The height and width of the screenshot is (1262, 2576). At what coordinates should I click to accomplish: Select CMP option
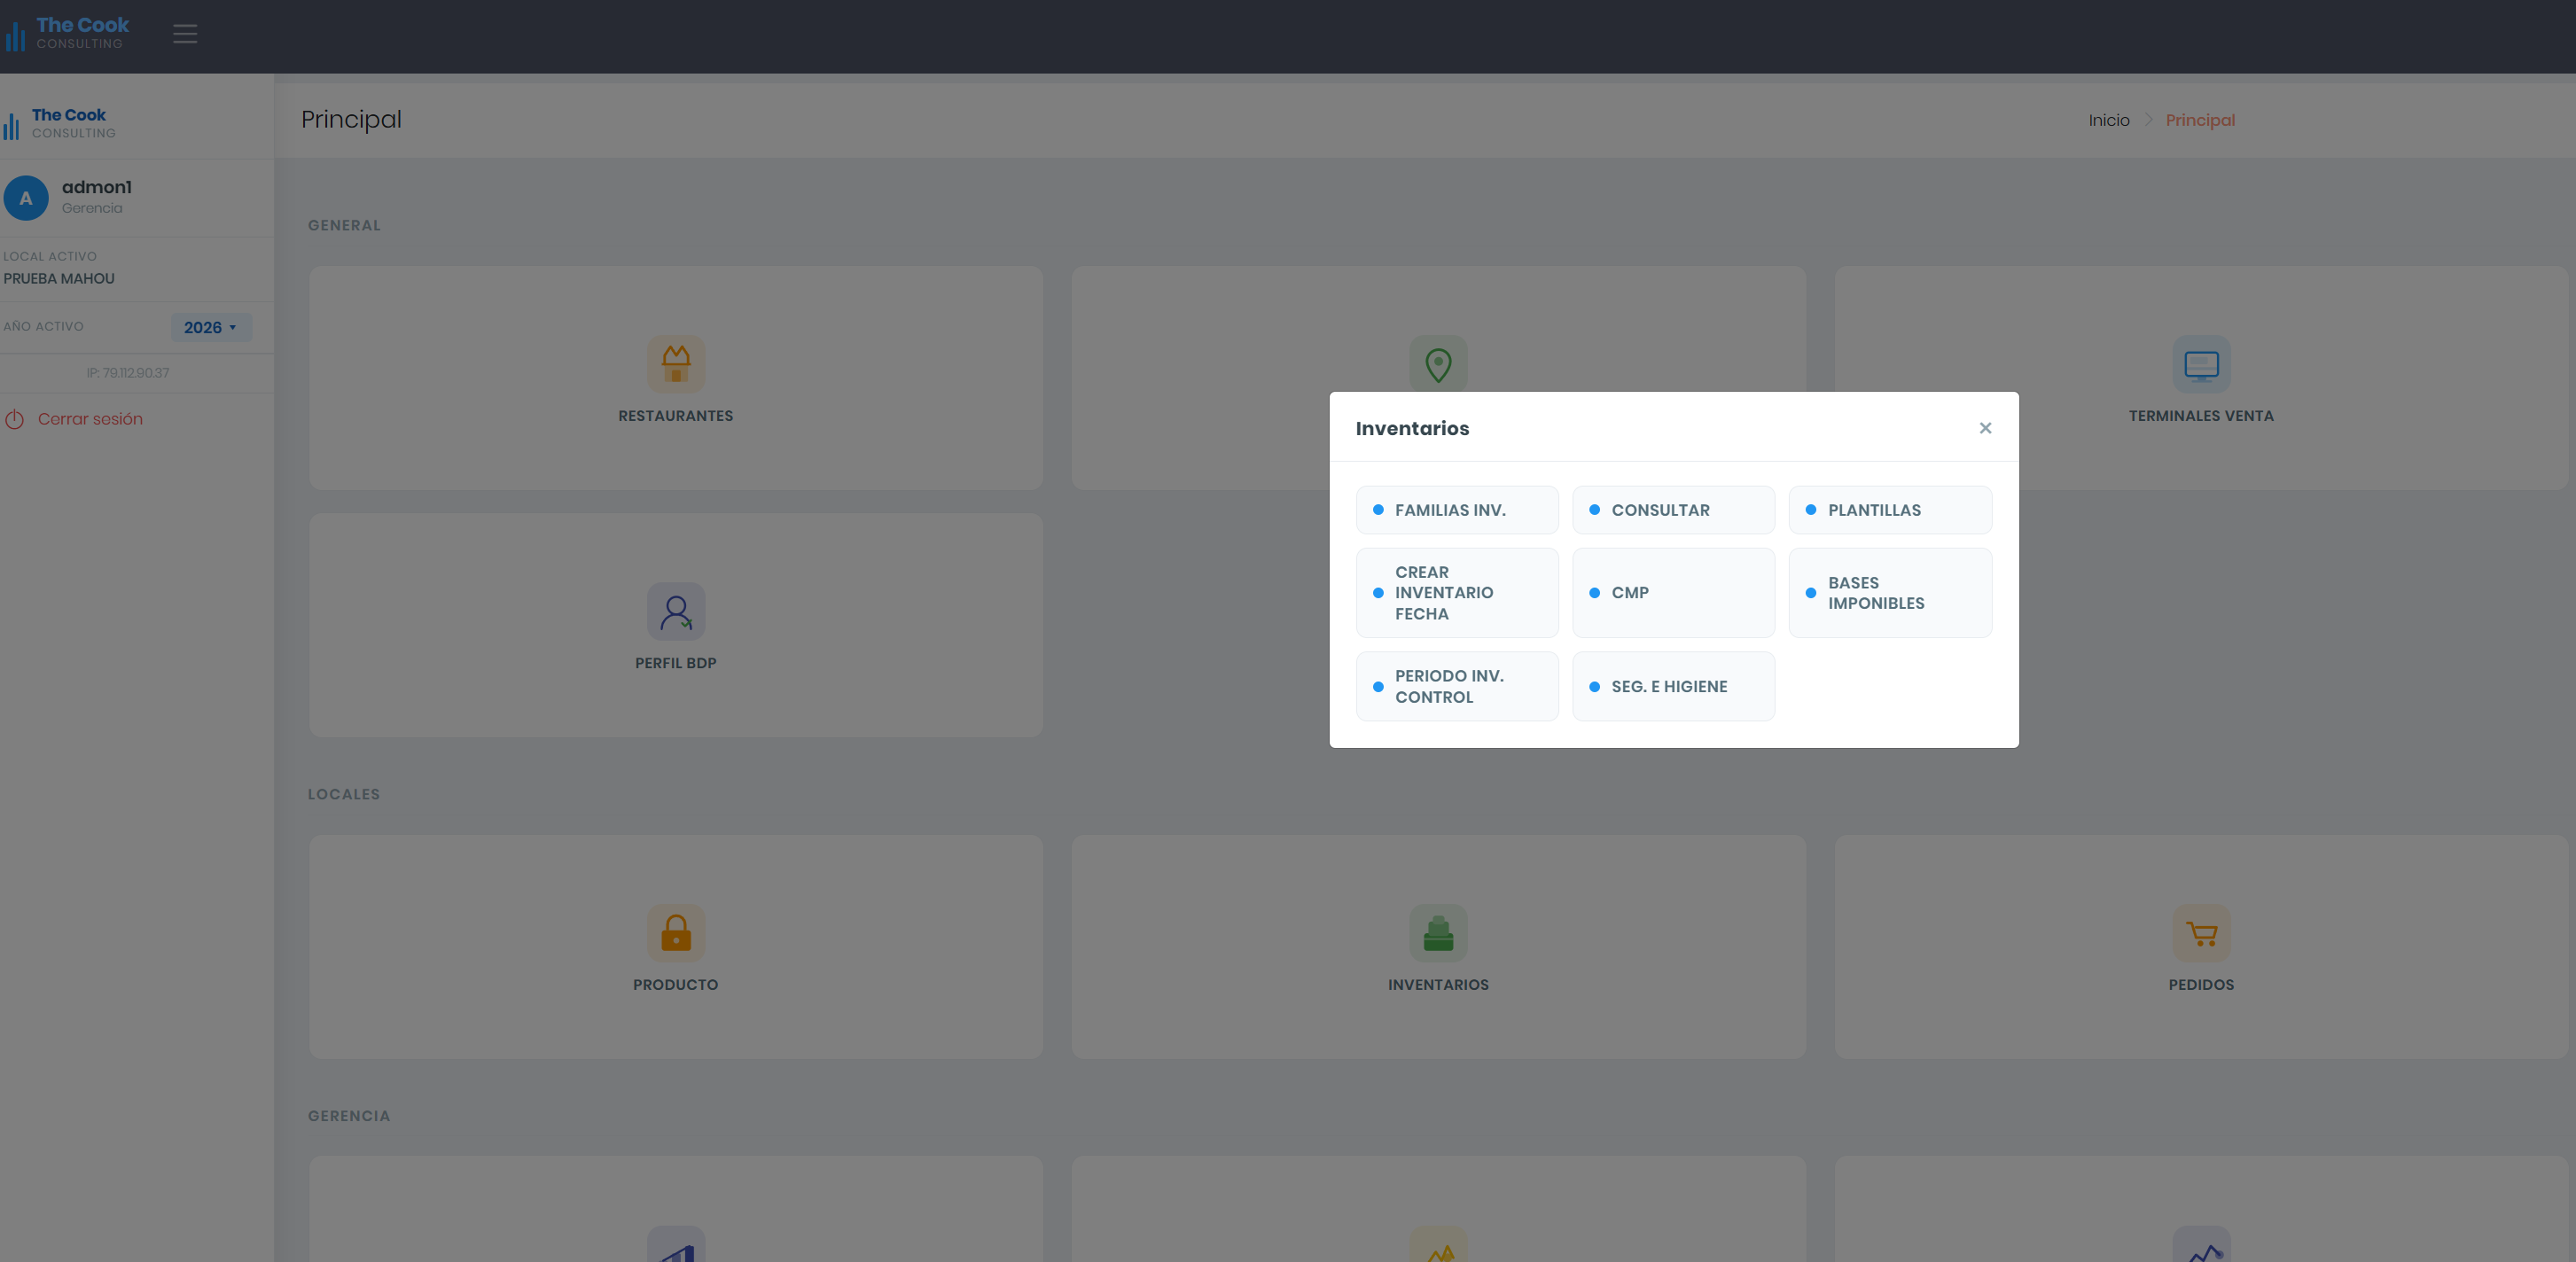(1673, 593)
